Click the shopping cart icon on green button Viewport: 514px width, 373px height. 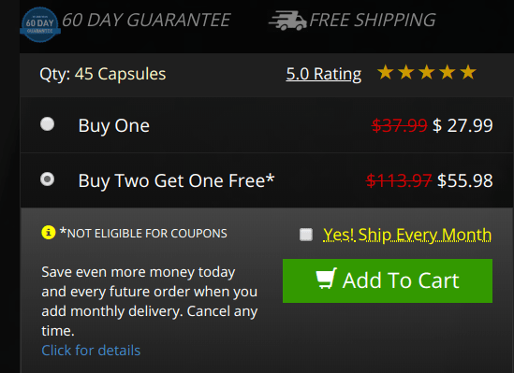point(327,279)
